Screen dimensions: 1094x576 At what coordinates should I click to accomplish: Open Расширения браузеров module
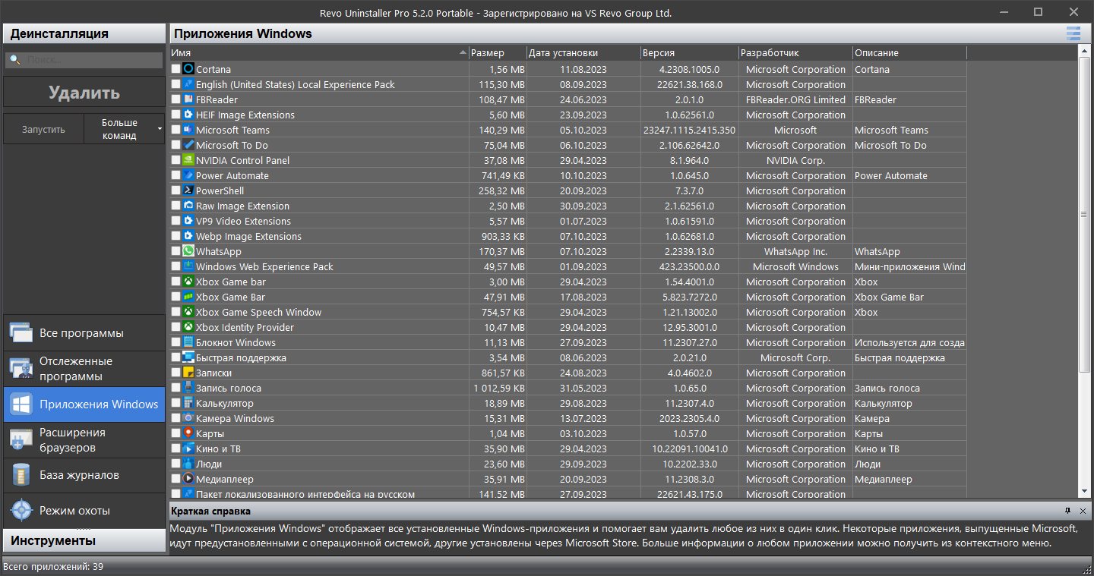84,440
